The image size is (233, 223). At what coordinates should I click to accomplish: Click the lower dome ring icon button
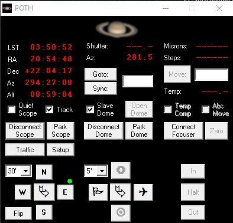tap(121, 213)
